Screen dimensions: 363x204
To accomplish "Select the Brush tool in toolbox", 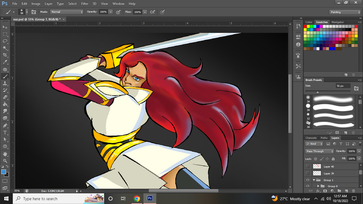I will coord(5,76).
